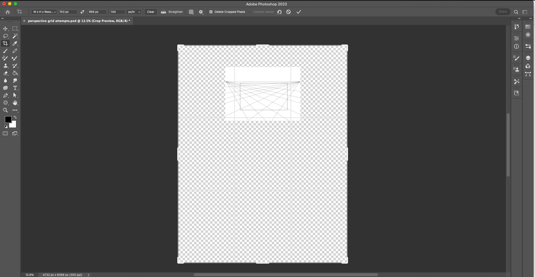Commit the crop with checkmark icon
535x277 pixels.
click(299, 12)
